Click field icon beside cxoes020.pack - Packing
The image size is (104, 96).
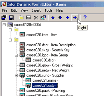pos(22,90)
